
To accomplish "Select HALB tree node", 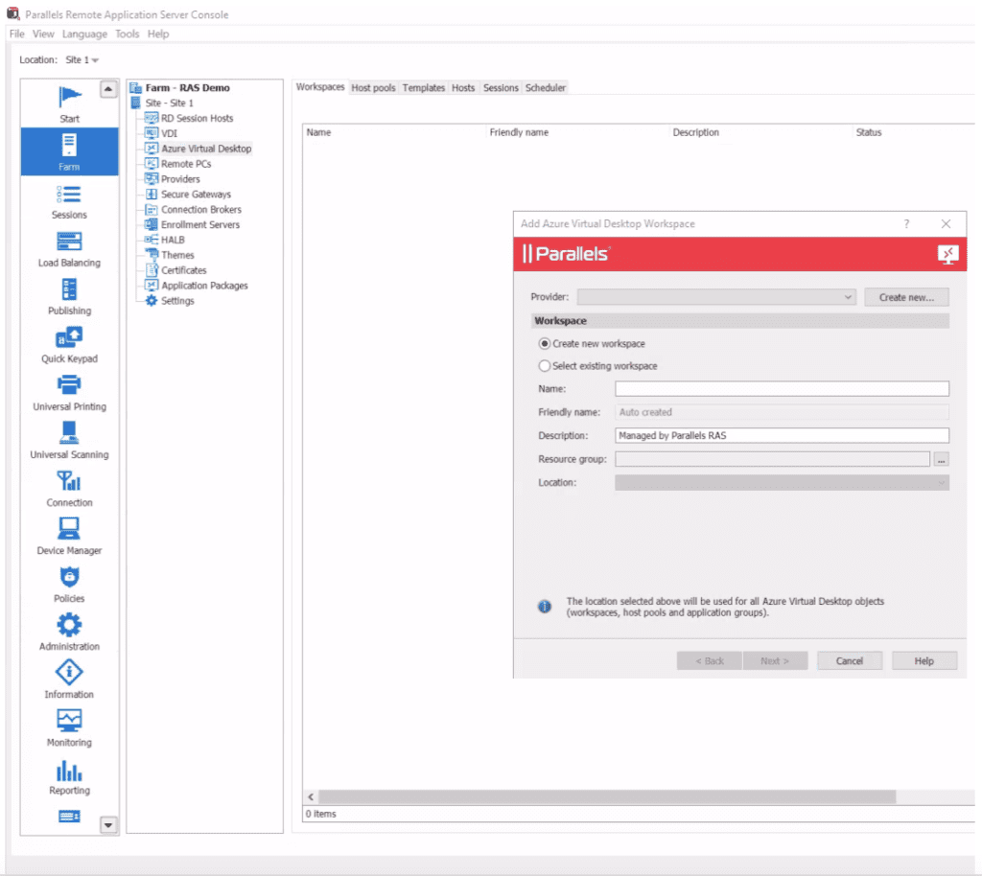I will click(x=173, y=241).
